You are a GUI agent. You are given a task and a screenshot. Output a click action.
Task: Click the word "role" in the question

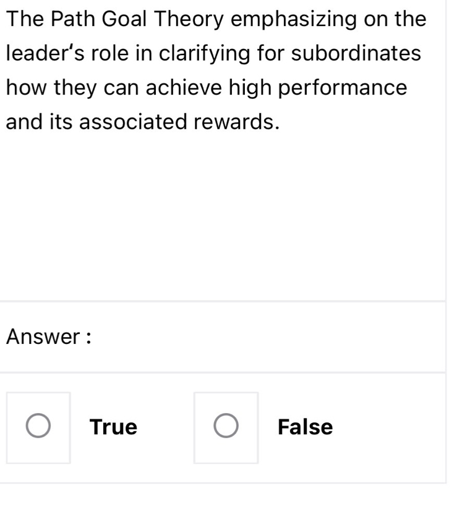(111, 53)
